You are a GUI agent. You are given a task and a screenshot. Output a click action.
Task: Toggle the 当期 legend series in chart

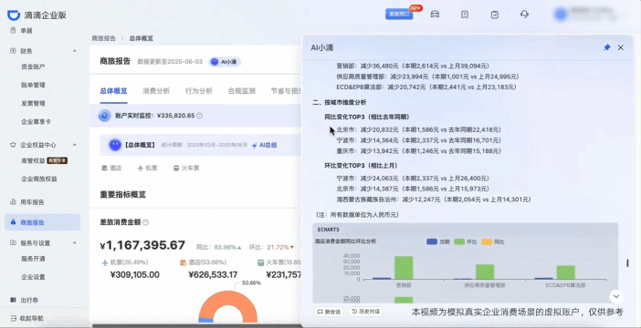tap(437, 242)
